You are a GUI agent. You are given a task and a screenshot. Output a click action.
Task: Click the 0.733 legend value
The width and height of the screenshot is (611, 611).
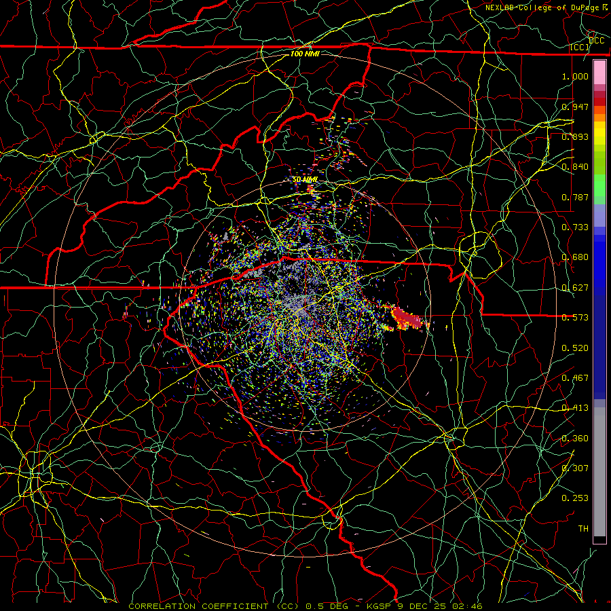click(x=575, y=227)
